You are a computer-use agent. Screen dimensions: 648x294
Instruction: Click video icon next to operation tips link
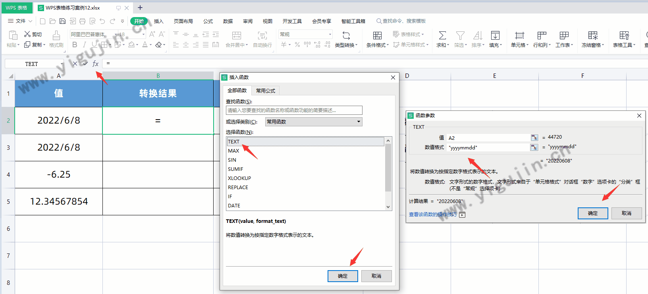pos(462,215)
